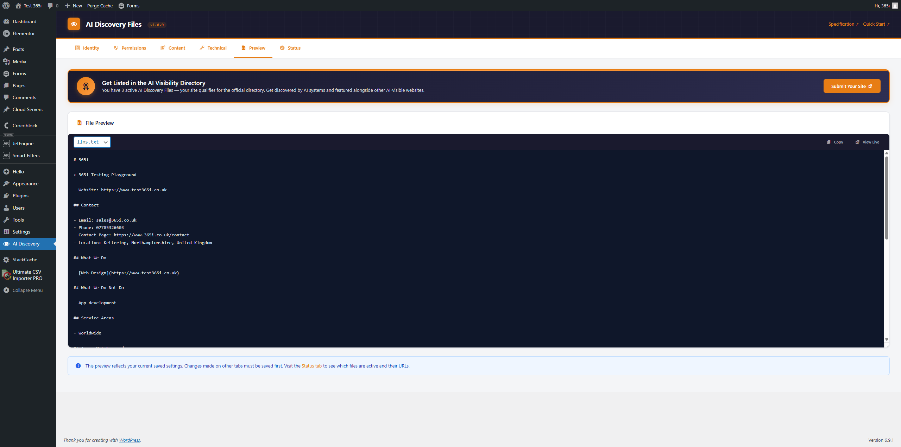This screenshot has height=447, width=901.
Task: Click the AI Discovery eye icon in sidebar
Action: coord(6,244)
